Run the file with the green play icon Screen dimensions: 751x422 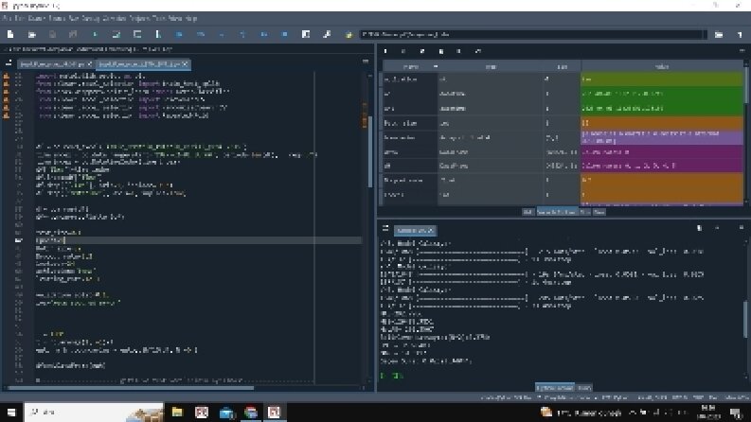pyautogui.click(x=95, y=34)
